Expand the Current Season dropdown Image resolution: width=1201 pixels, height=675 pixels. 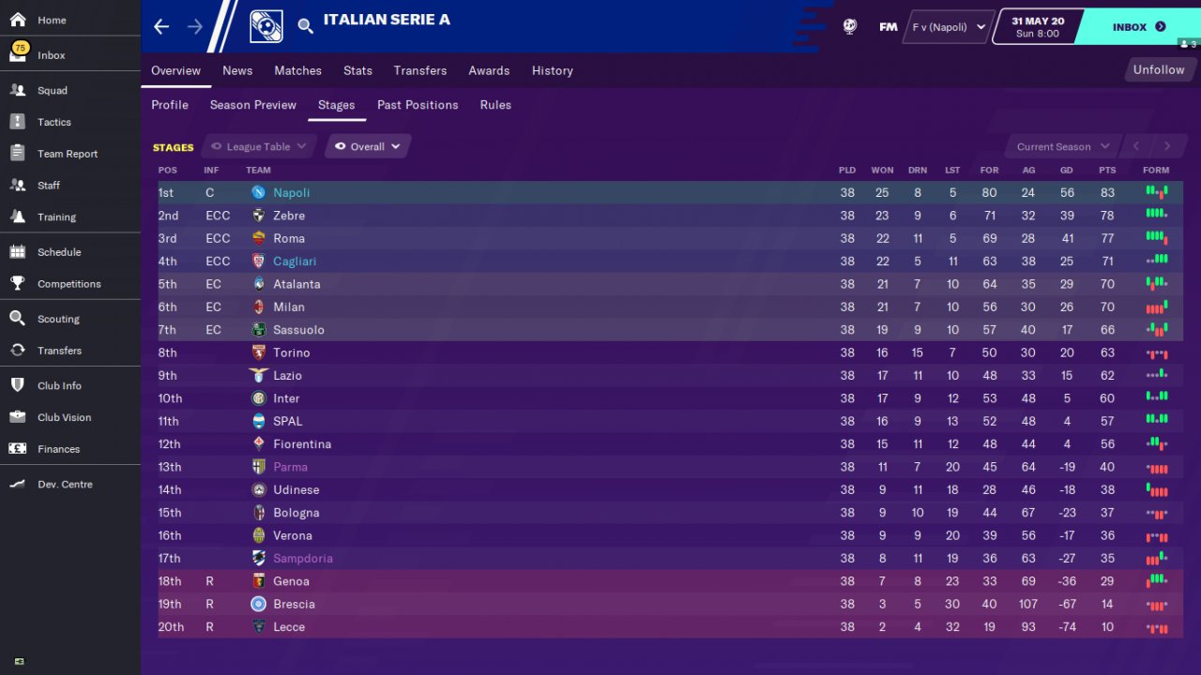[1063, 146]
